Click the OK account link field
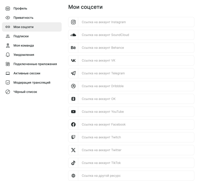Image resolution: width=200 pixels, height=188 pixels. click(136, 99)
